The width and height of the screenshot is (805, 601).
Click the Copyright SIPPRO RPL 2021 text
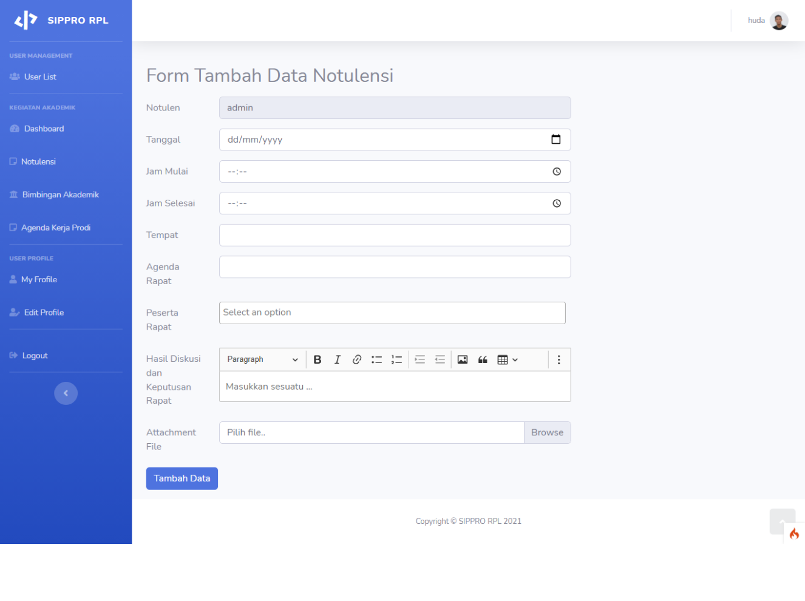[469, 521]
